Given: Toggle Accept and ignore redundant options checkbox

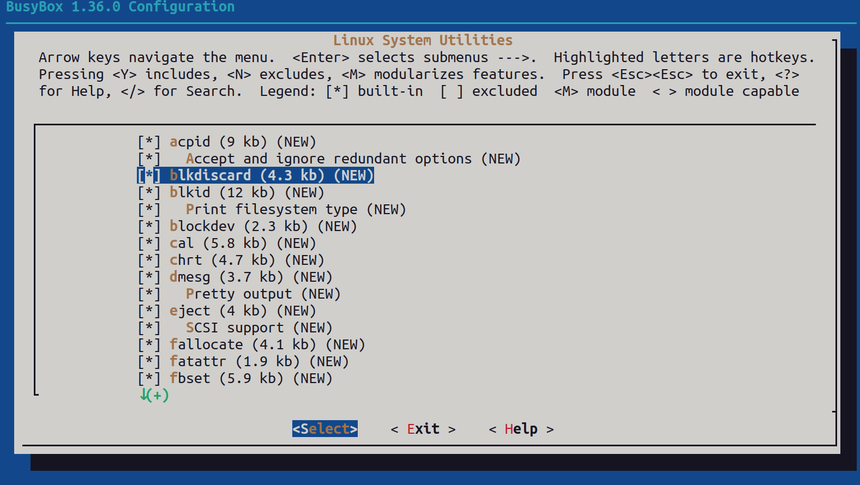Looking at the screenshot, I should pos(149,159).
